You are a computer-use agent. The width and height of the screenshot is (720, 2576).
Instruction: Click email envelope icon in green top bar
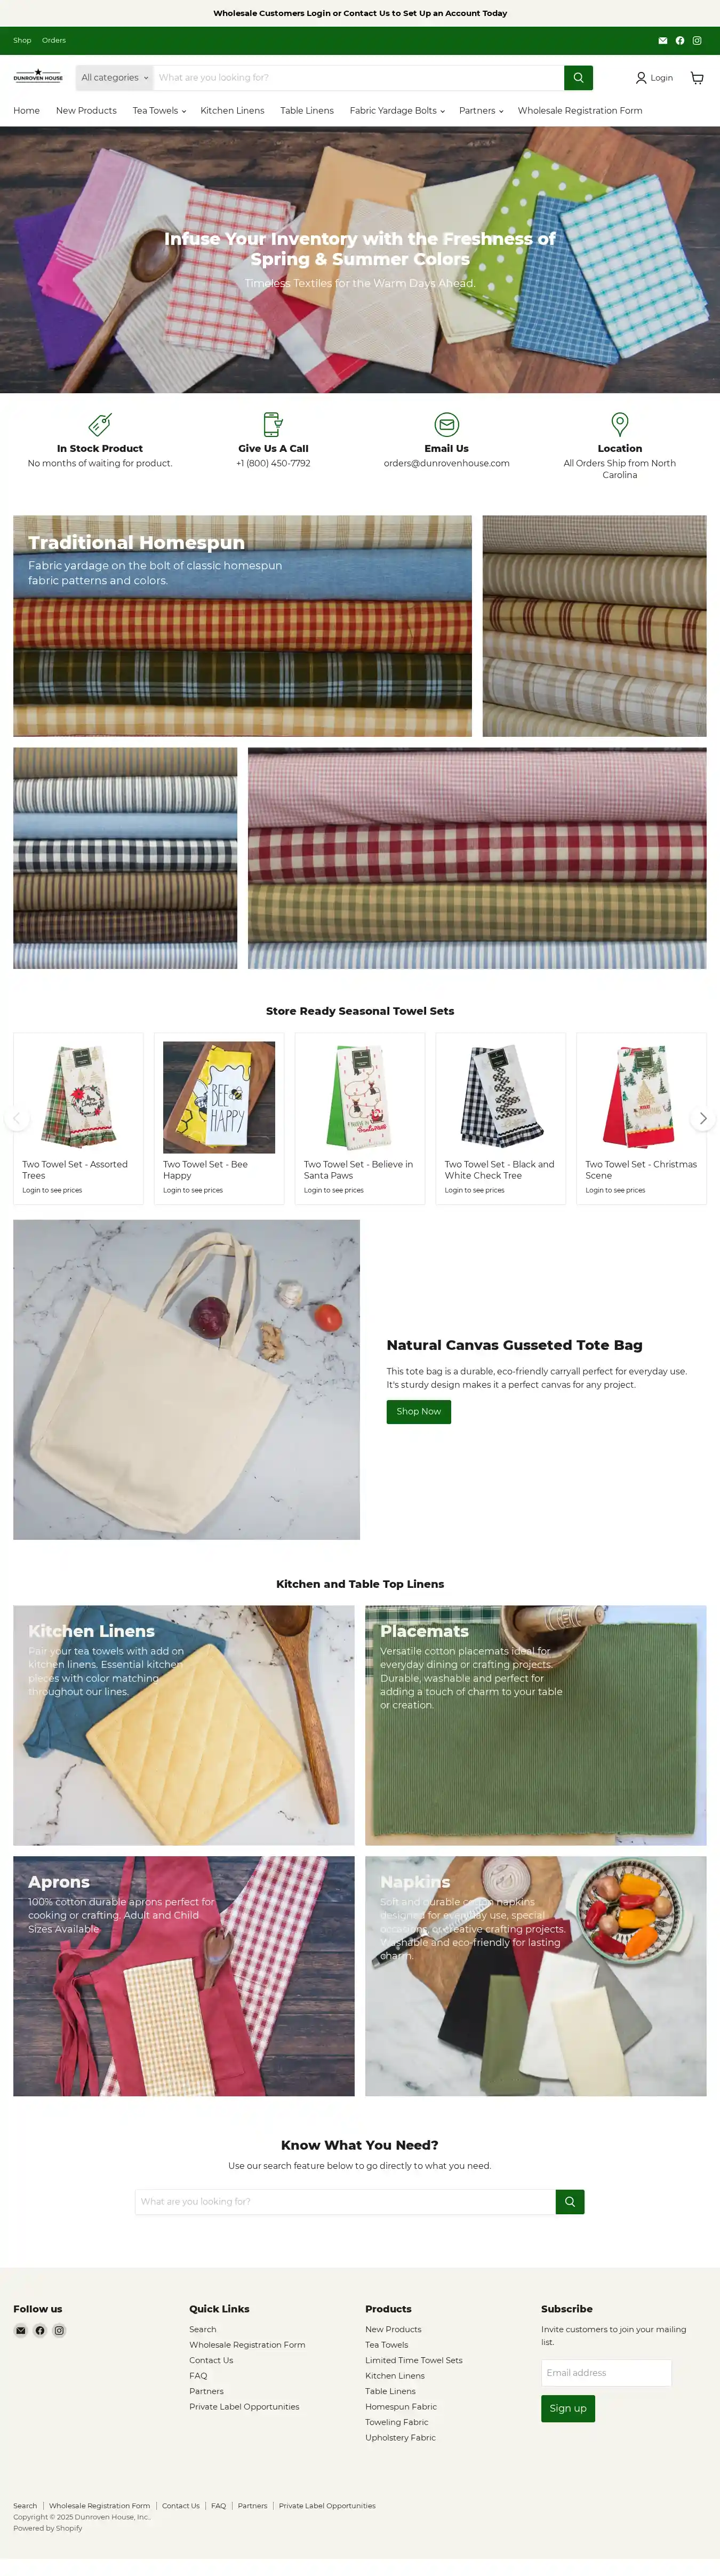click(662, 41)
